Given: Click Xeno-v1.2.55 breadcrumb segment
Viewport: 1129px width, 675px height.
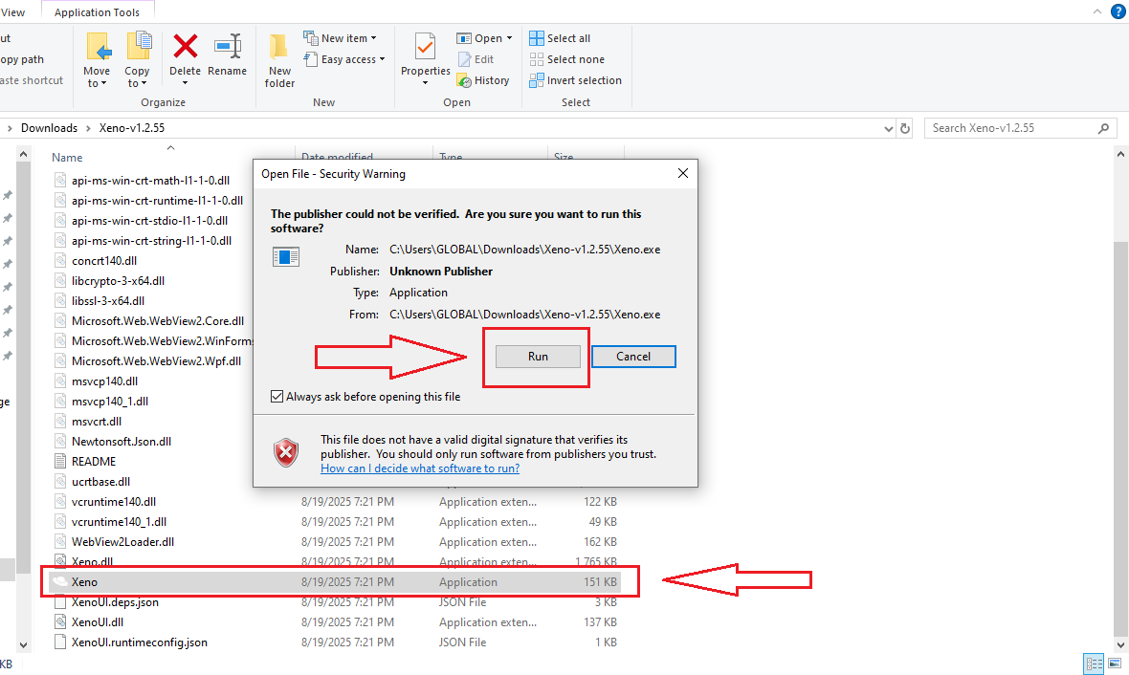Looking at the screenshot, I should [132, 128].
